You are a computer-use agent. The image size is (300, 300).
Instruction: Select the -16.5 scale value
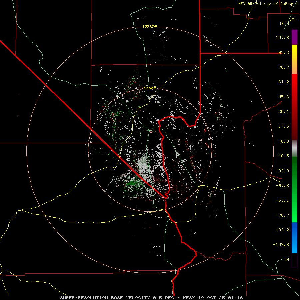click(x=282, y=156)
